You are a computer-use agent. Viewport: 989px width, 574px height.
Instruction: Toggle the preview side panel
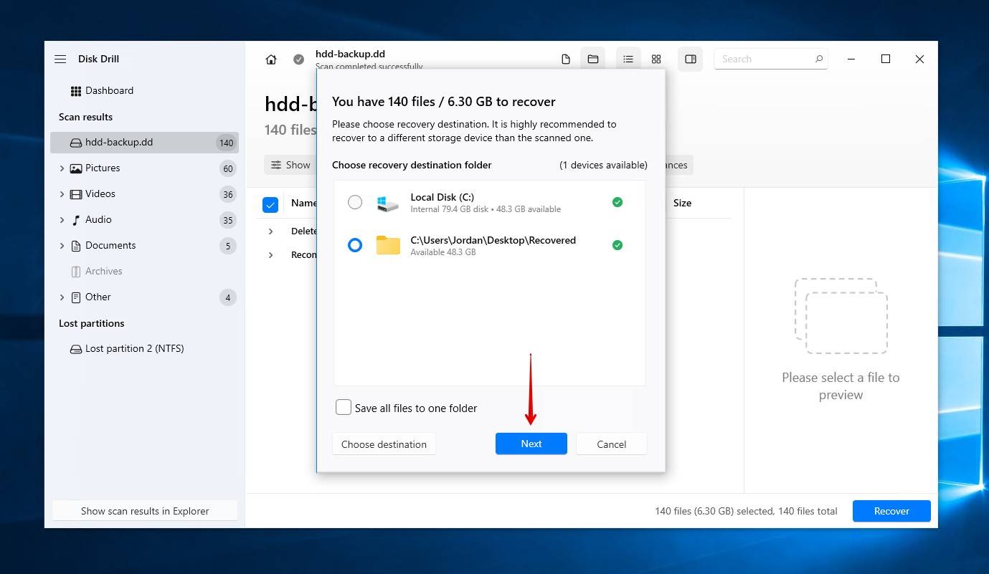click(690, 59)
